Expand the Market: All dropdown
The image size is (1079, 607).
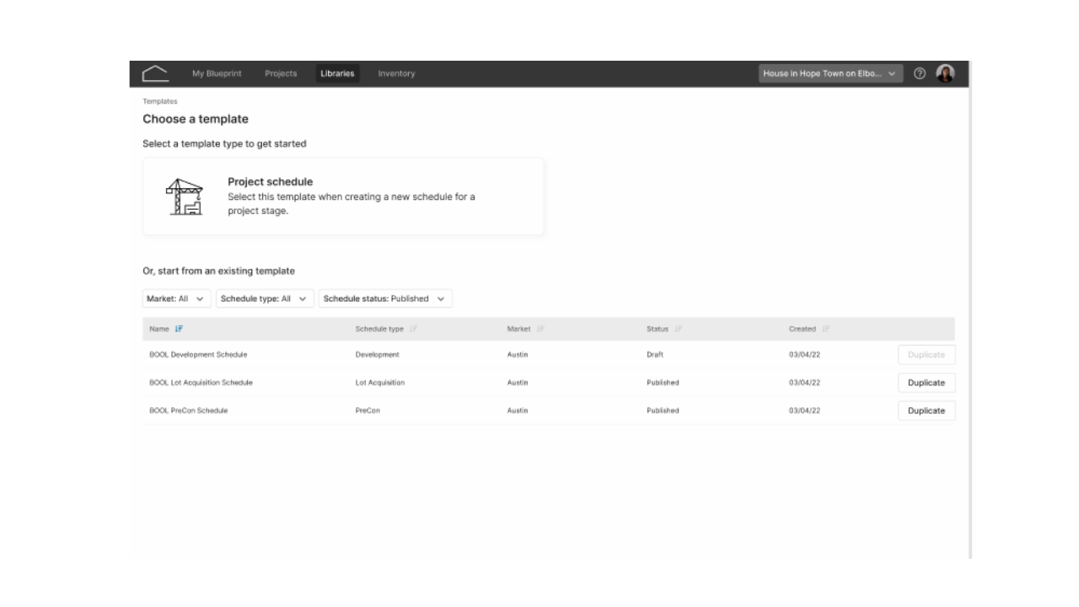(x=177, y=298)
